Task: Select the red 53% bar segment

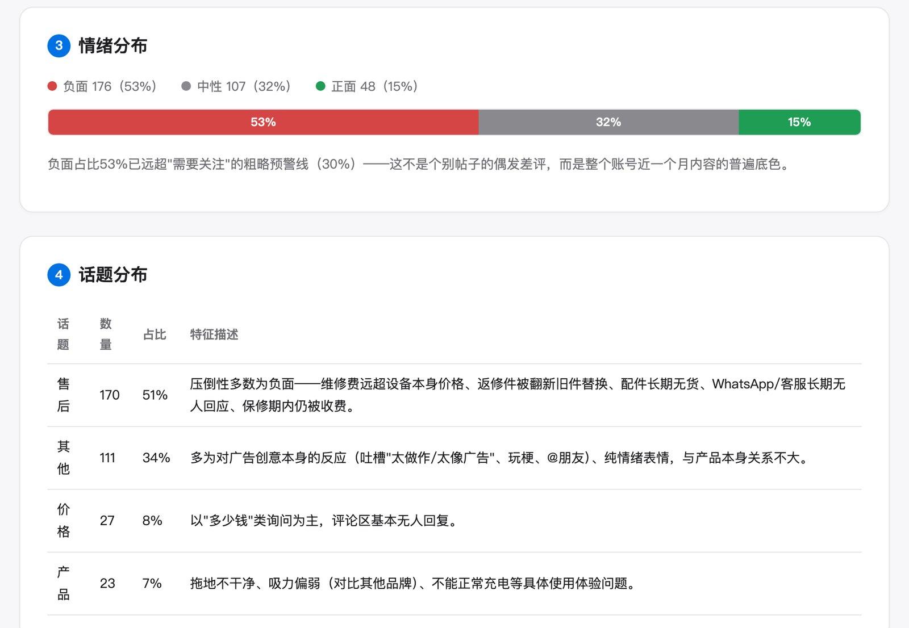Action: click(264, 122)
